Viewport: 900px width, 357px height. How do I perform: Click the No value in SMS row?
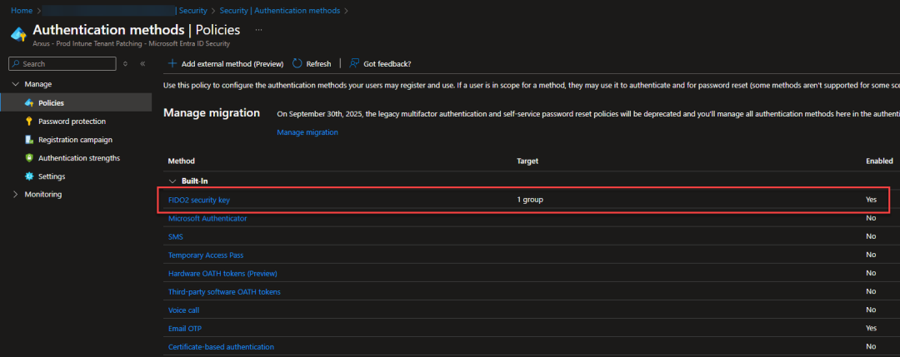(871, 236)
